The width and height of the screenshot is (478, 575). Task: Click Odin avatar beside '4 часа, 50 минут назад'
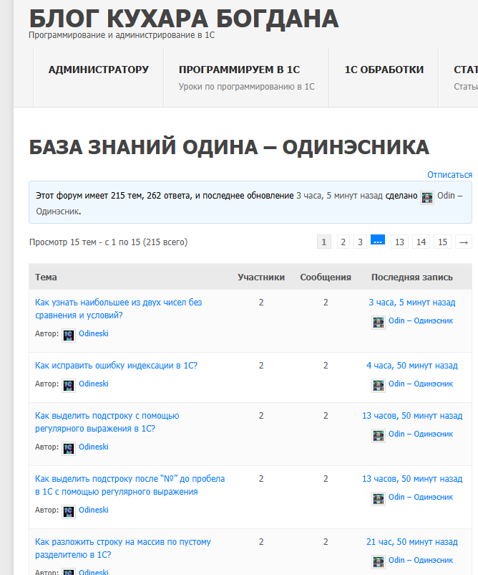coord(379,384)
